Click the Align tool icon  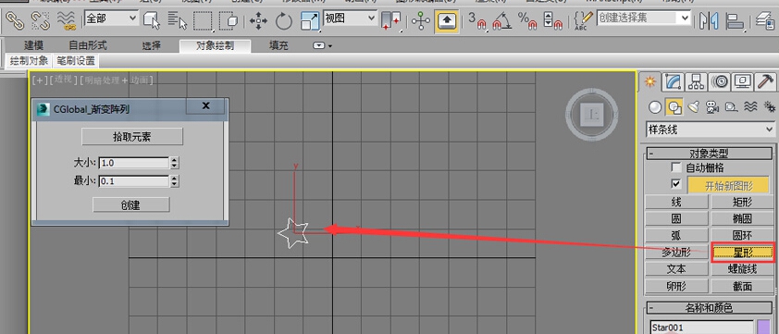tap(735, 21)
